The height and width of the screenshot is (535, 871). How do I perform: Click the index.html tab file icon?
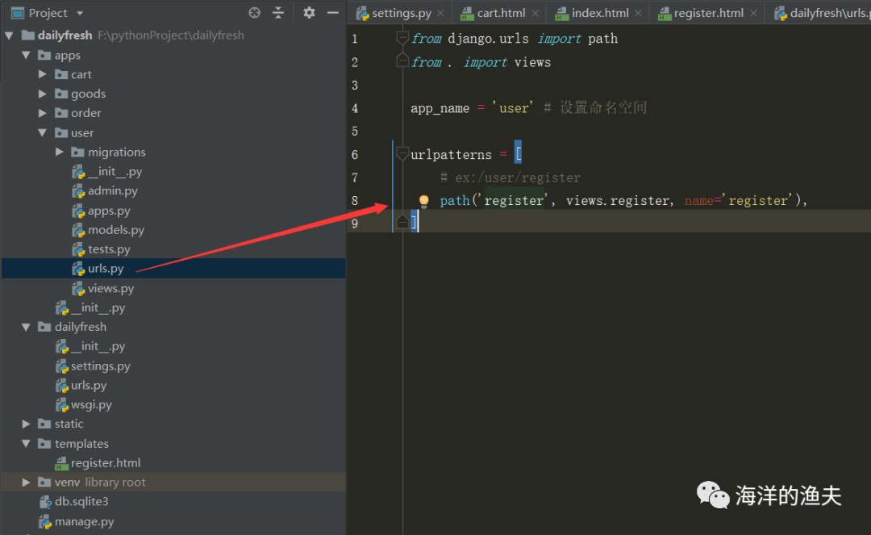tap(562, 14)
